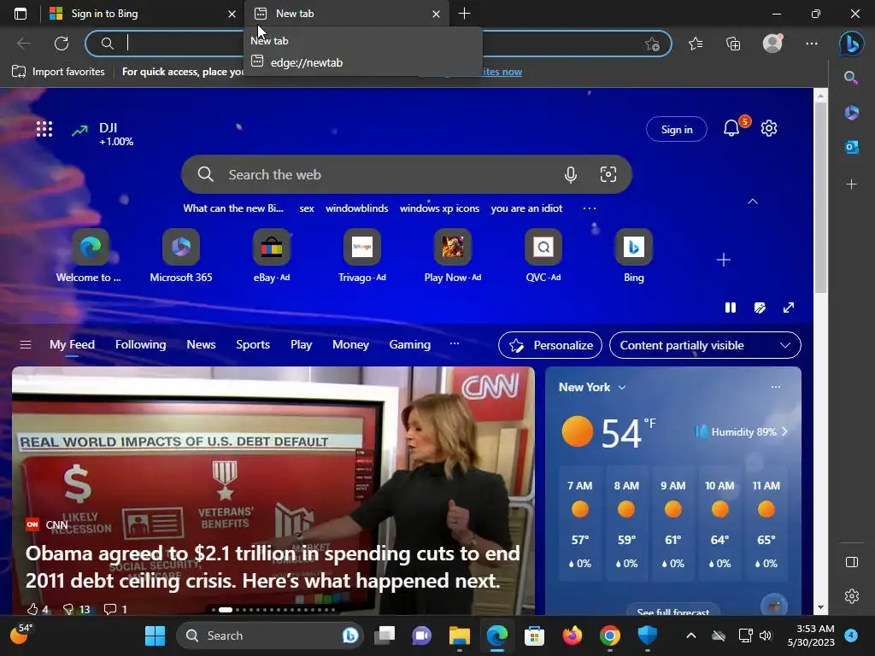Focus the browser address bar
The height and width of the screenshot is (656, 875).
point(379,44)
